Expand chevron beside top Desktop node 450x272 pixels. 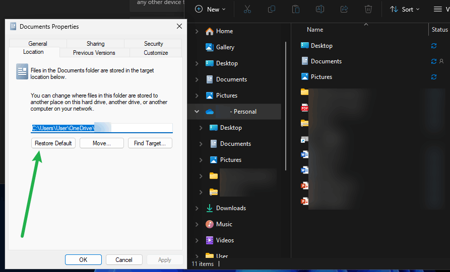(197, 63)
